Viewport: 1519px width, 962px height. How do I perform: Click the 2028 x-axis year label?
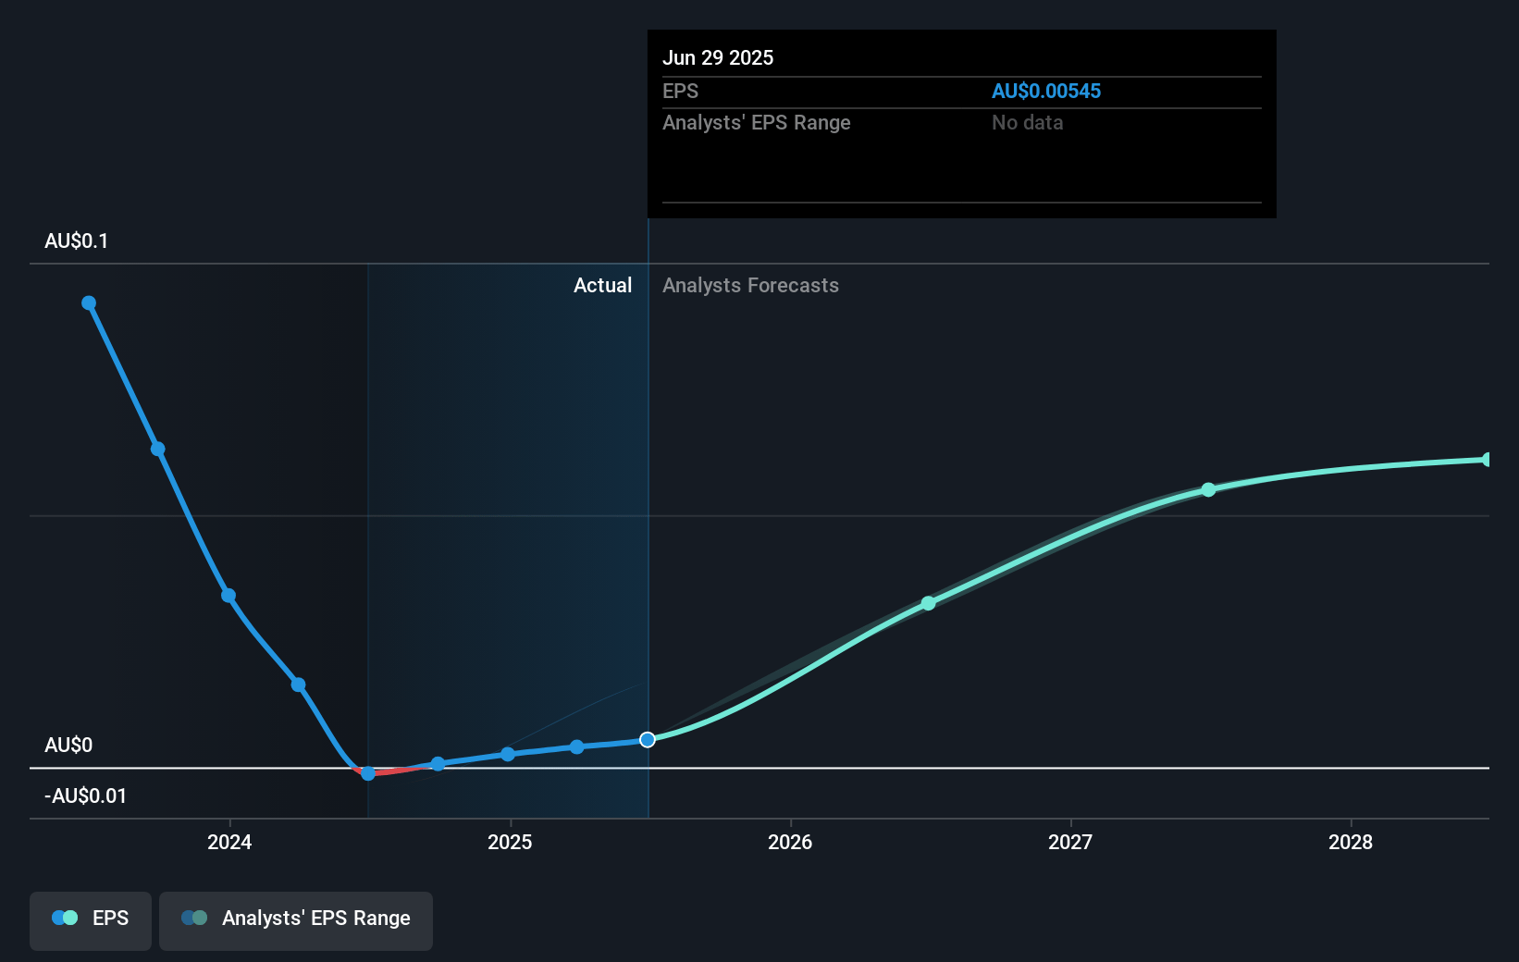(x=1351, y=842)
